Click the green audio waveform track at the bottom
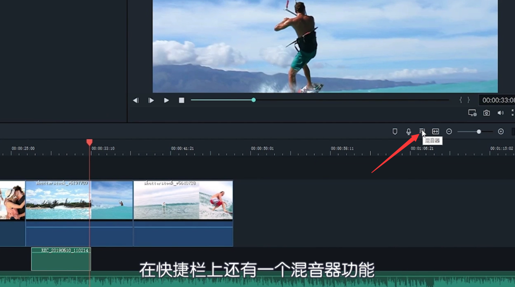The image size is (515, 287). 257,280
